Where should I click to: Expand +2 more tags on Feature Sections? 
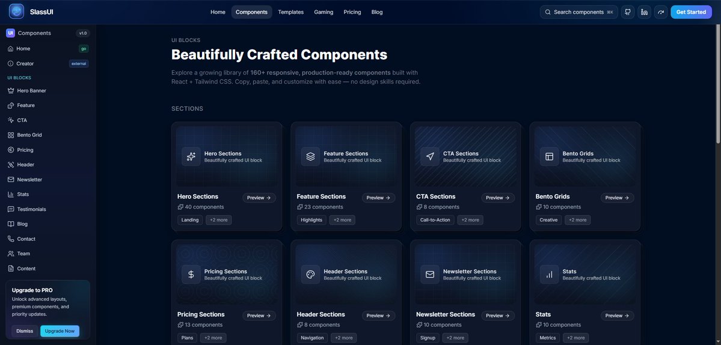(x=342, y=220)
